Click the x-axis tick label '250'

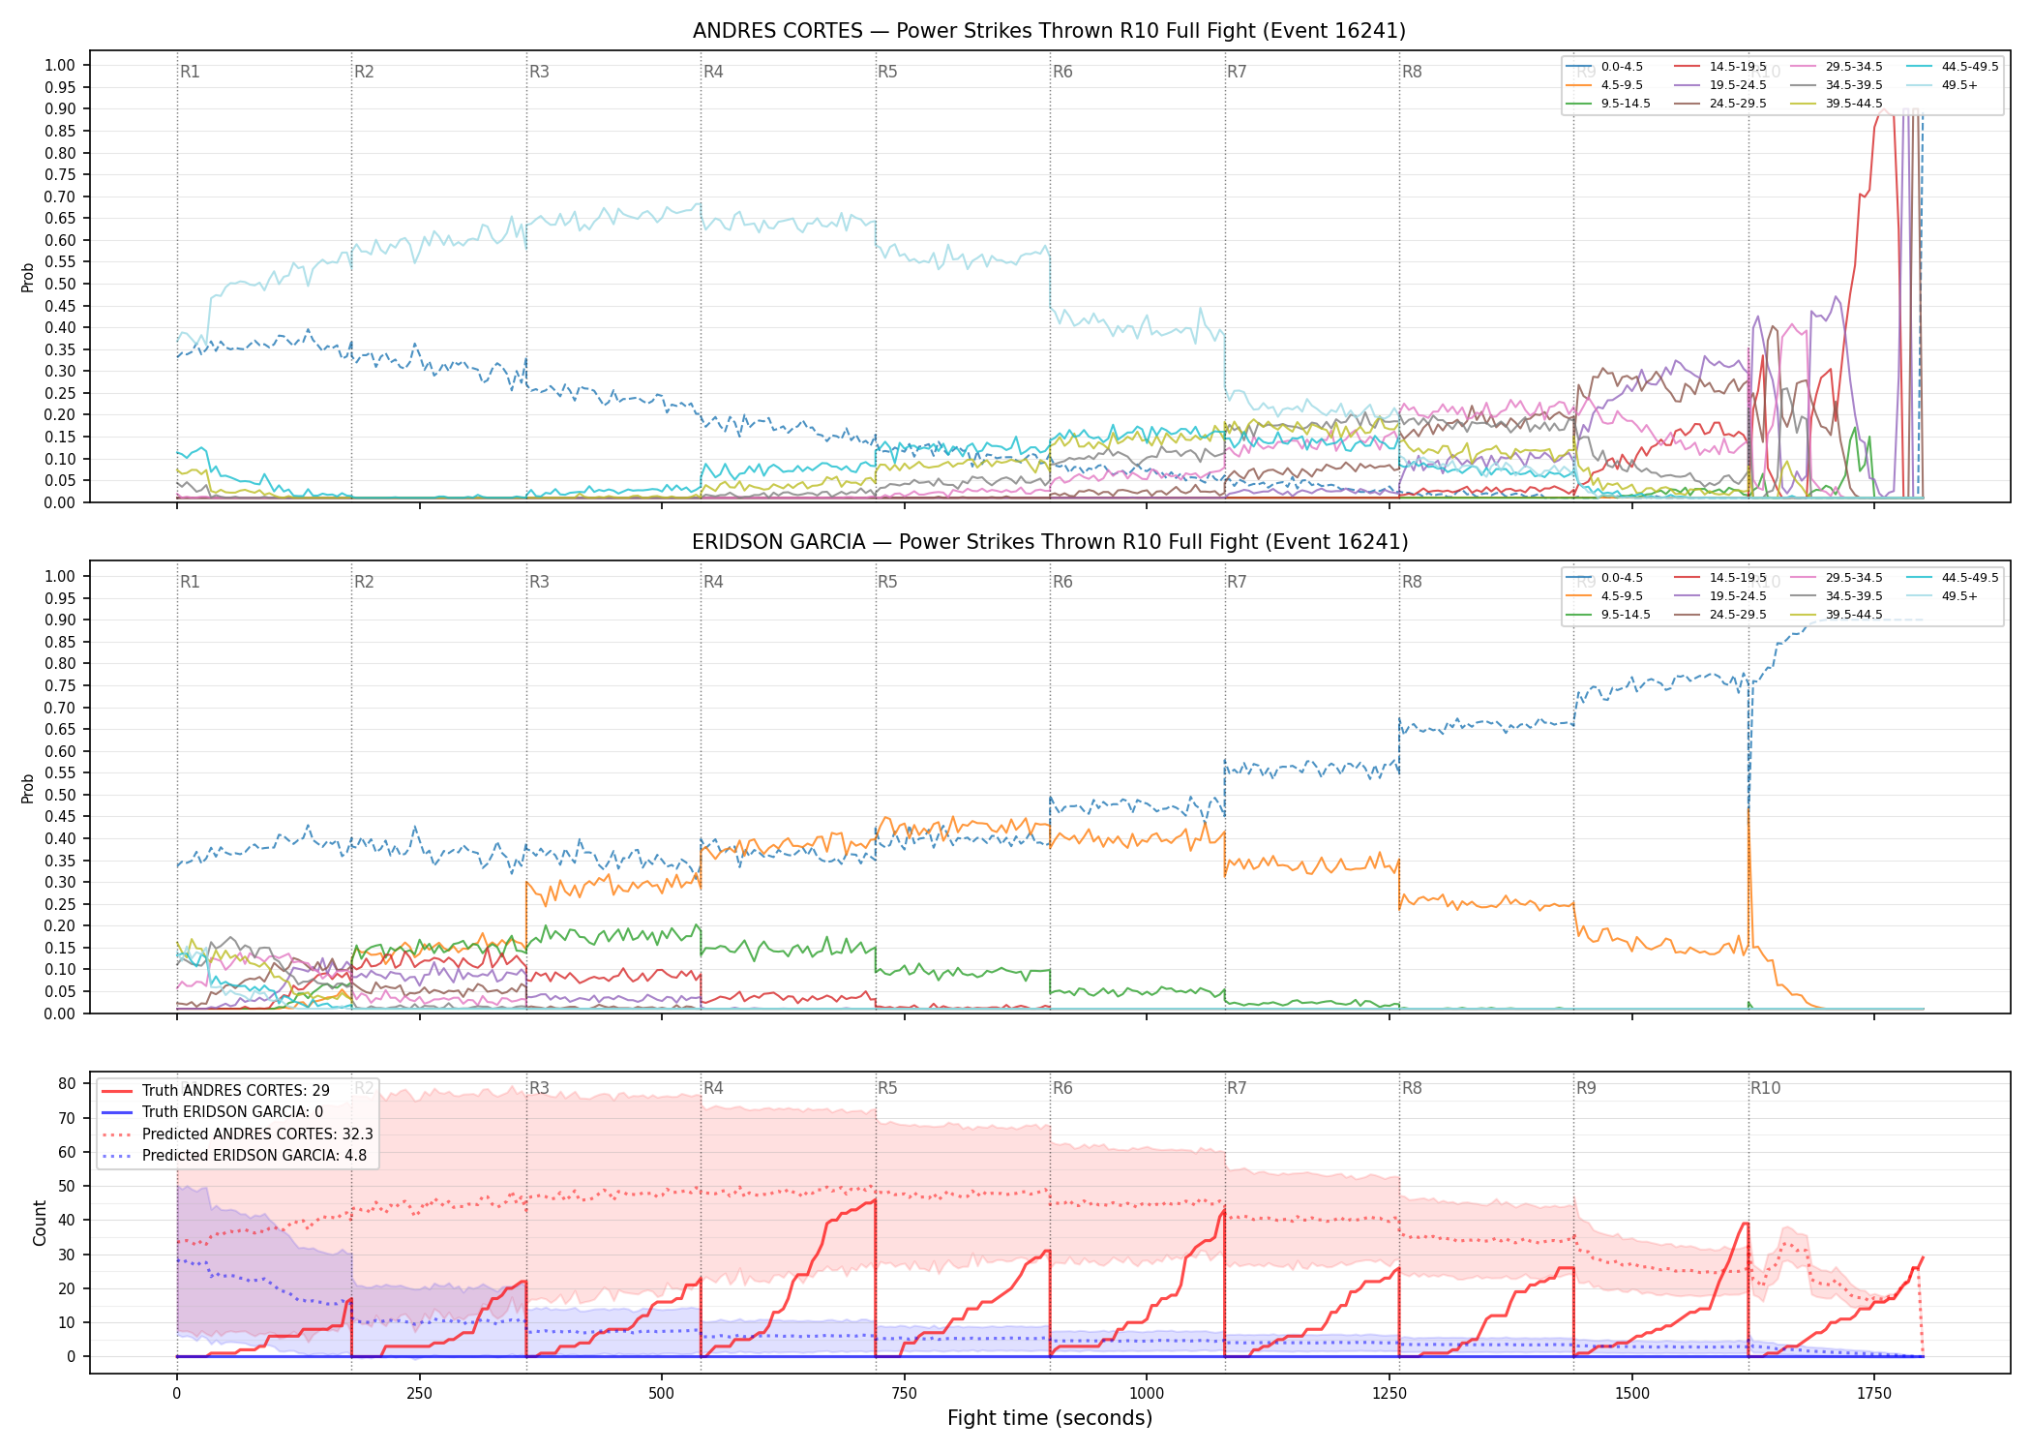pyautogui.click(x=419, y=1394)
